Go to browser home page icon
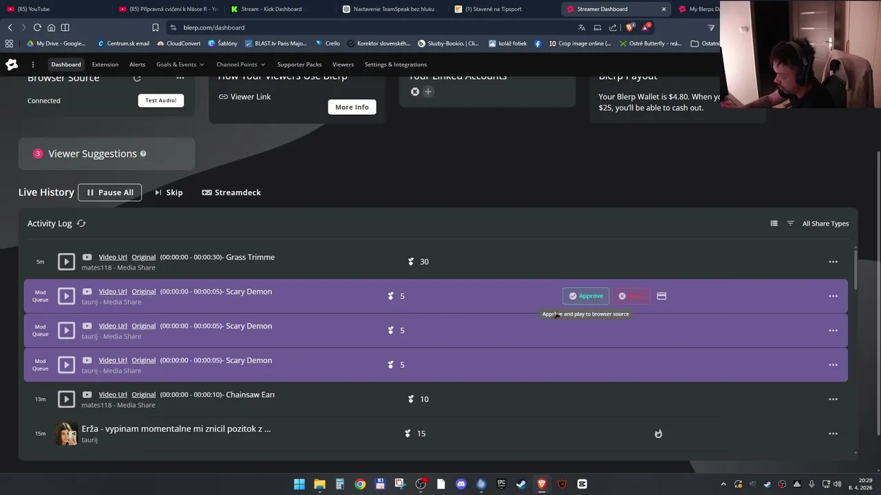Viewport: 881px width, 495px height. pyautogui.click(x=51, y=27)
